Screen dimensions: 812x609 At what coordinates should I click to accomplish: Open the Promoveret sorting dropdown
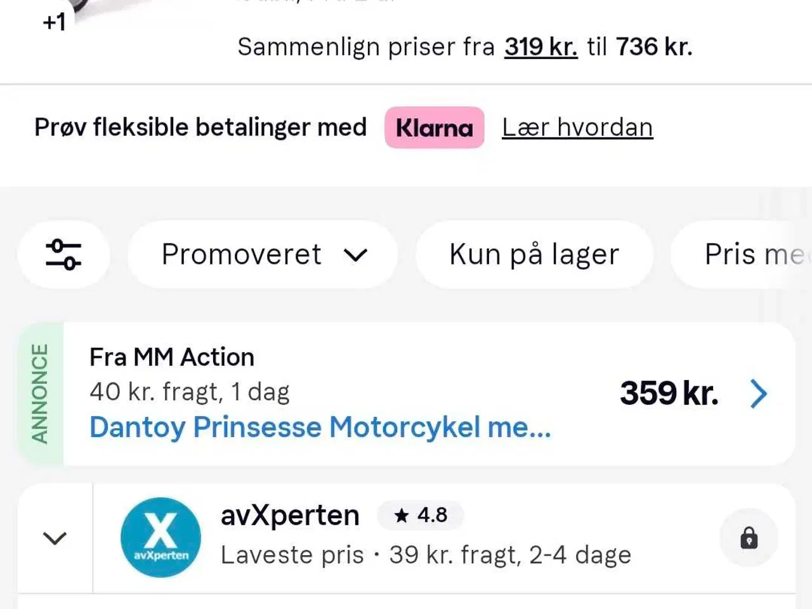tap(263, 254)
